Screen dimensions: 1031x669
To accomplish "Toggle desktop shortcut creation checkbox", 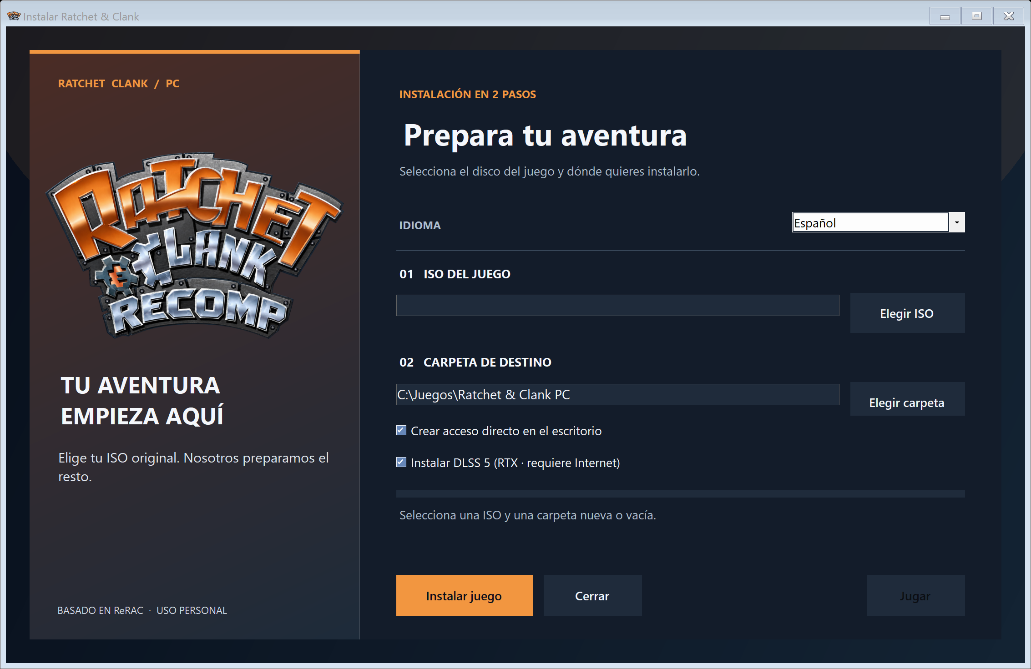I will click(401, 430).
